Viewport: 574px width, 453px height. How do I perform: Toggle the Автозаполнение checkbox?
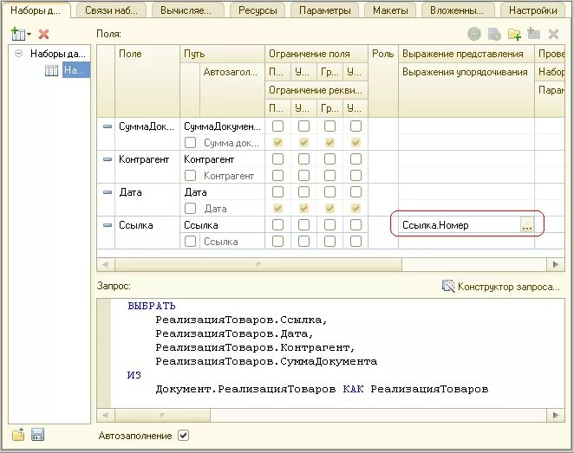[184, 436]
